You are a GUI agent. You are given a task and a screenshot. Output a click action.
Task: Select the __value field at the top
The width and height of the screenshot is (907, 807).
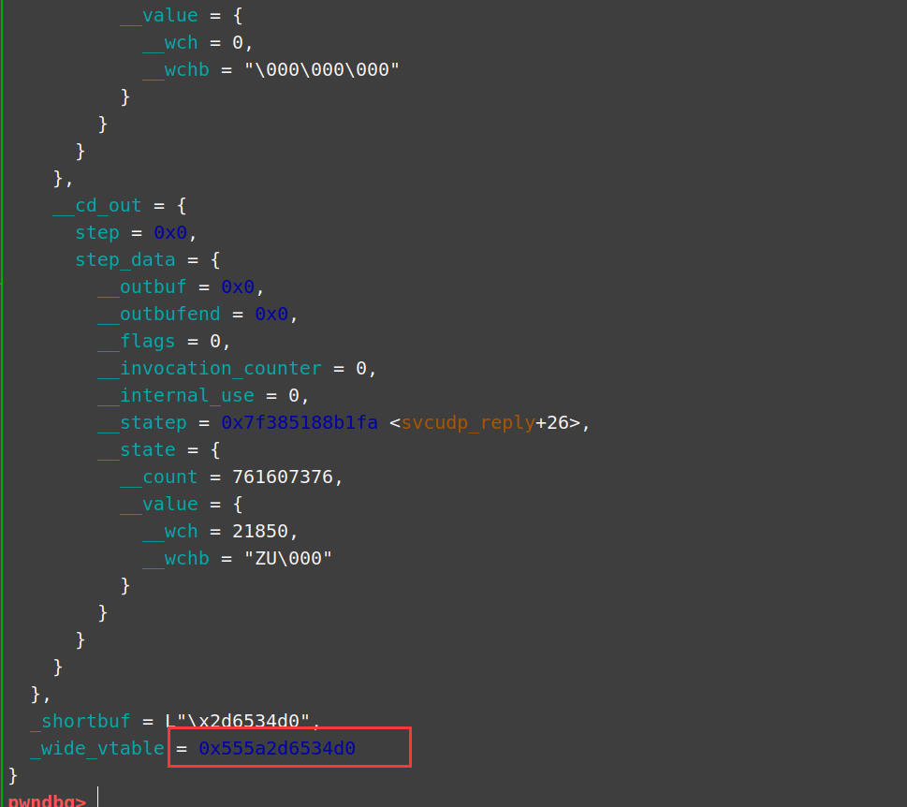click(158, 16)
